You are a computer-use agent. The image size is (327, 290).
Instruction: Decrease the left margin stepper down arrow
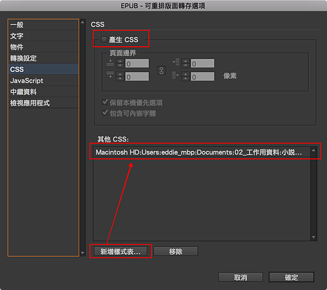click(185, 65)
